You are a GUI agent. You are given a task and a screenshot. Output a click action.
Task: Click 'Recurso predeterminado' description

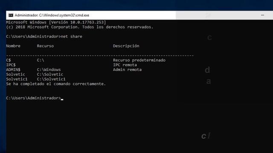tap(139, 60)
